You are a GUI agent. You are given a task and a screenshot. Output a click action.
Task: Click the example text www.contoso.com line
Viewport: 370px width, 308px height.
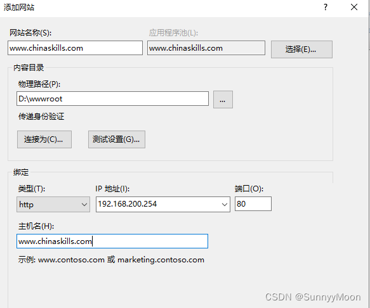111,260
